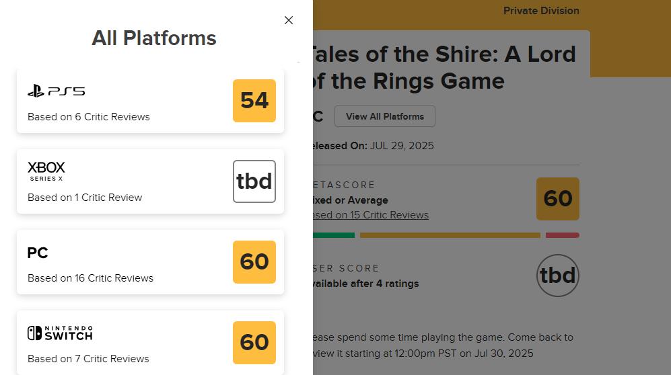This screenshot has width=671, height=375.
Task: Click the PC score badge 60
Action: (254, 262)
